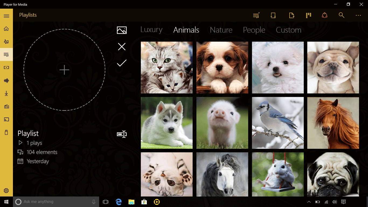Open app Settings via the gear icon
368x207 pixels.
6,190
